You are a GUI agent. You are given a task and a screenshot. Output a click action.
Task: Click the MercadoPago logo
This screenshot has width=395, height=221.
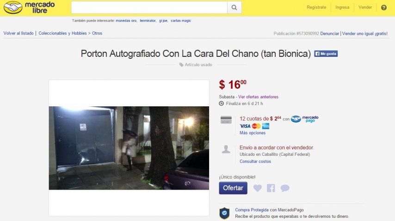(x=304, y=119)
